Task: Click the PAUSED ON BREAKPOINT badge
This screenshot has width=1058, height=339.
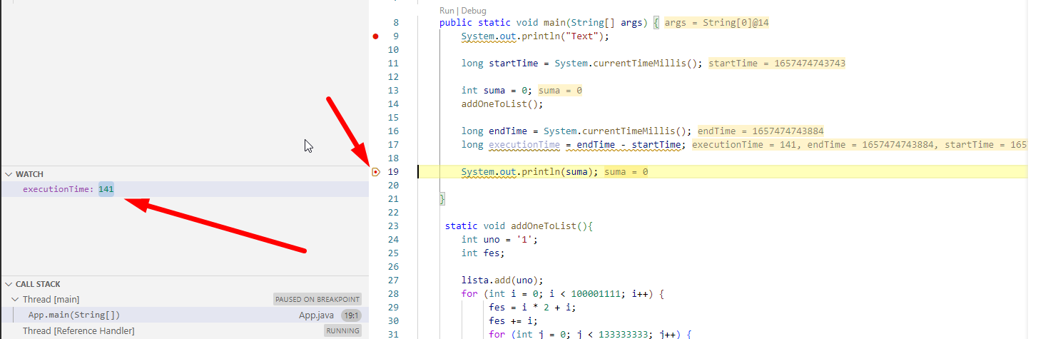Action: click(317, 300)
